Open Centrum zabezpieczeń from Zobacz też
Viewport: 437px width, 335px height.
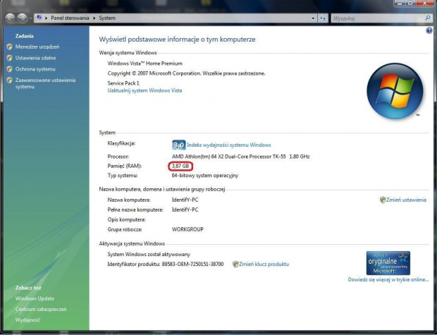click(x=41, y=310)
